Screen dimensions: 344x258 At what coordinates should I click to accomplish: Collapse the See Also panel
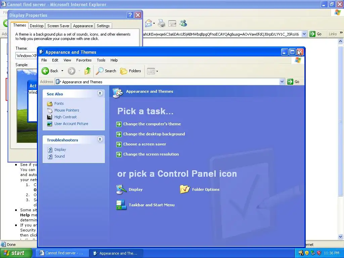[x=100, y=93]
